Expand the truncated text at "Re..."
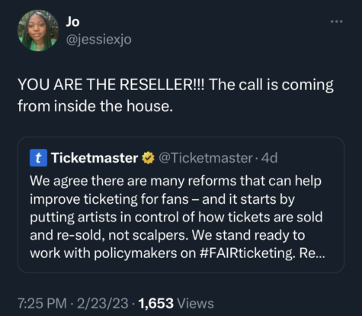Image resolution: width=362 pixels, height=316 pixels. [312, 253]
